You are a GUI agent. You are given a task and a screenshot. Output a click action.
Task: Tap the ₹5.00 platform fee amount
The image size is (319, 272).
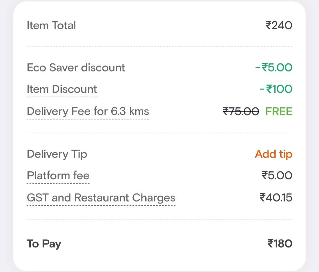point(277,176)
